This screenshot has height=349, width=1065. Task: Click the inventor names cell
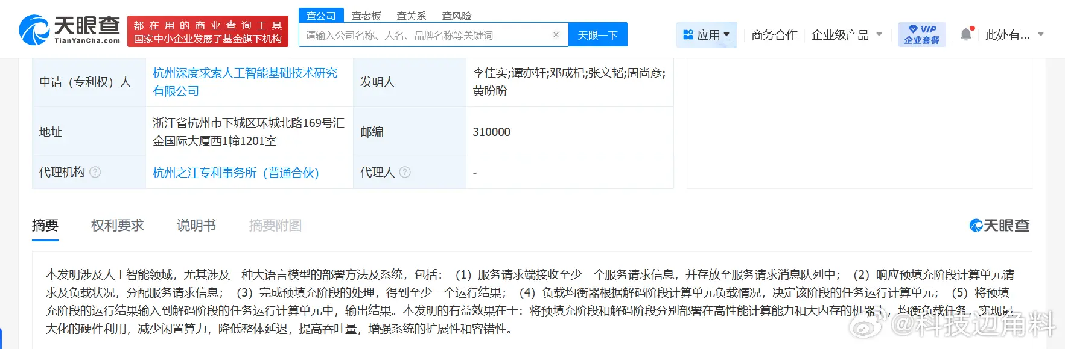[570, 82]
